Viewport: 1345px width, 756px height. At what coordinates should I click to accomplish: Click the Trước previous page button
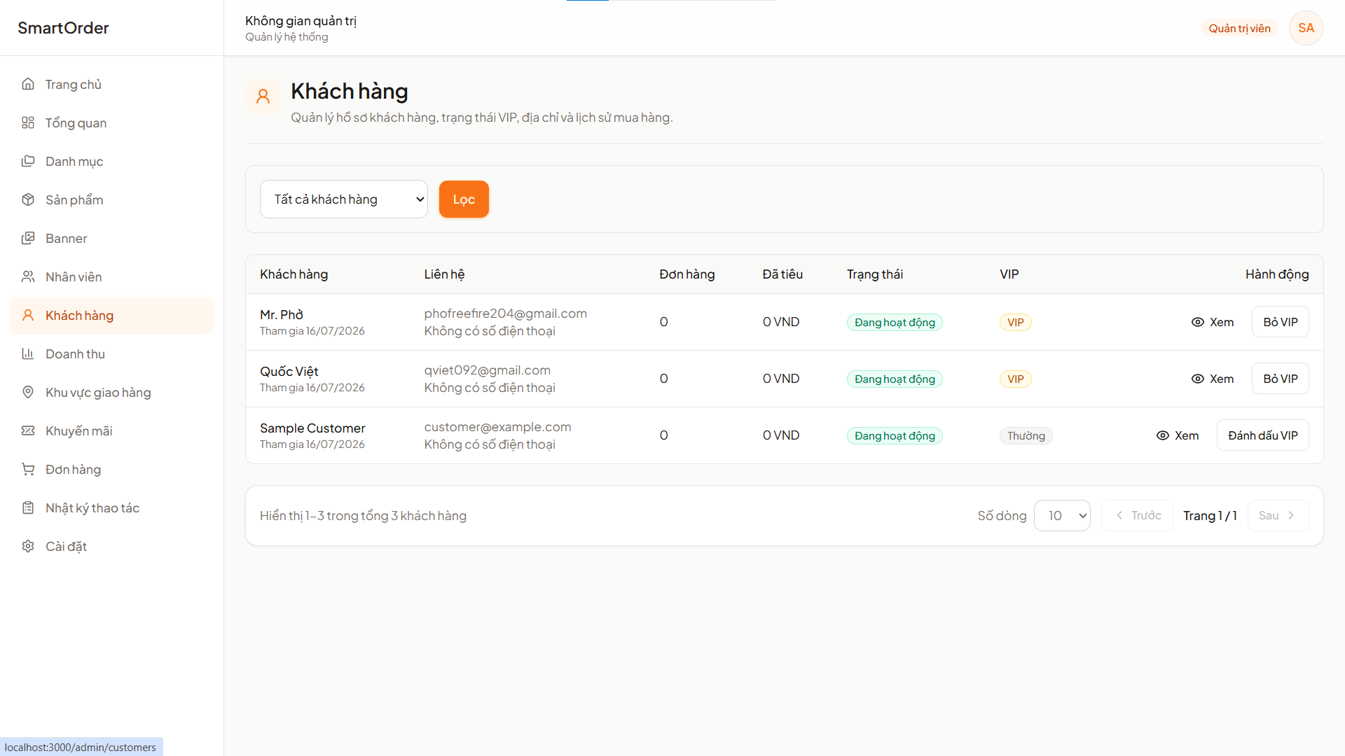pos(1137,516)
